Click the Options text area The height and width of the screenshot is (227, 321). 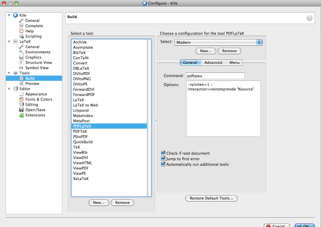pos(223,109)
